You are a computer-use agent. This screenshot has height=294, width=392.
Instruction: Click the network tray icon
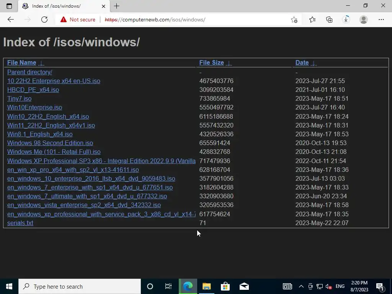(320, 286)
